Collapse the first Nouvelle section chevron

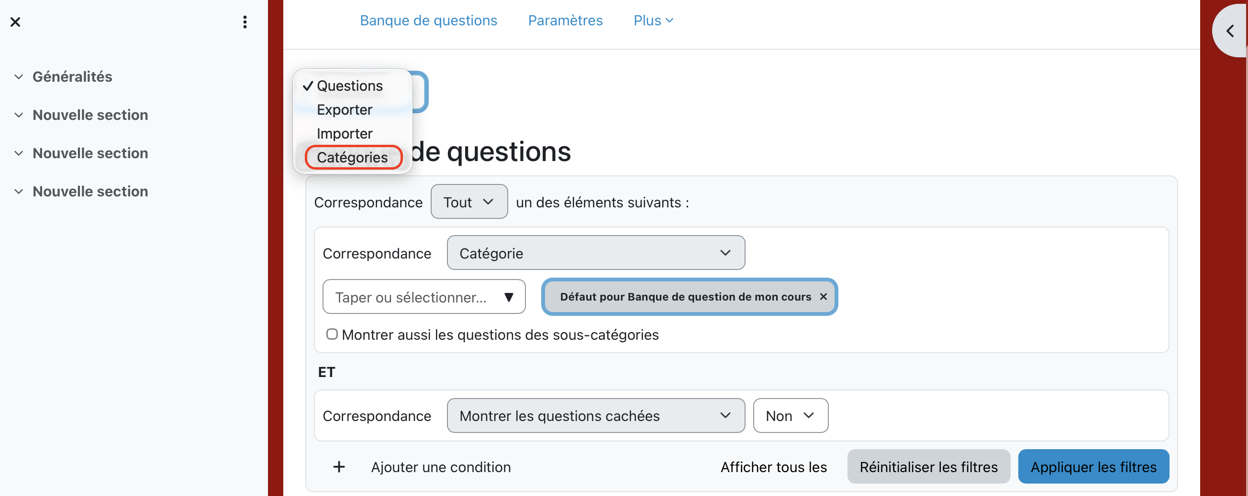tap(19, 115)
